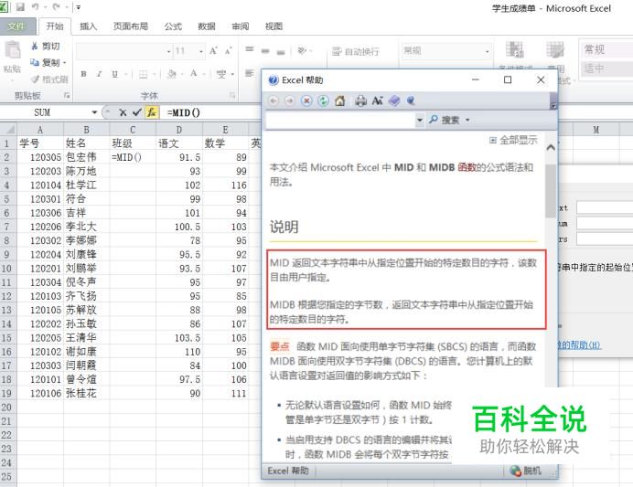Click the Forward arrow in Excel Help
This screenshot has height=487, width=633.
pos(289,101)
